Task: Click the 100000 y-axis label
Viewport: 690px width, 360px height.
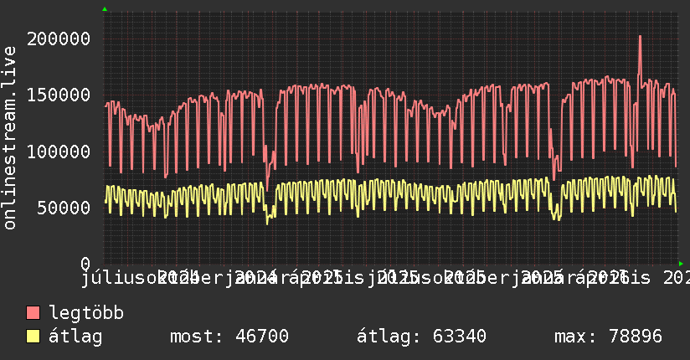Action: (x=59, y=152)
